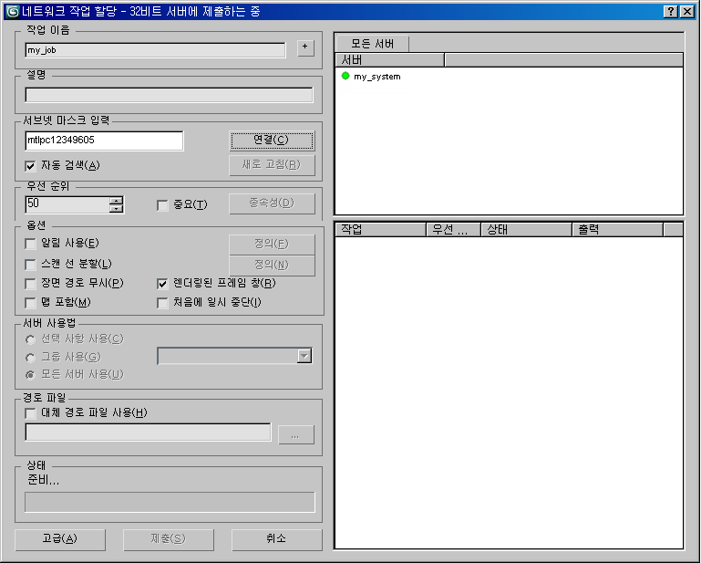Click the alternate path file text field
Viewport: 701px width, 563px height.
(x=148, y=433)
